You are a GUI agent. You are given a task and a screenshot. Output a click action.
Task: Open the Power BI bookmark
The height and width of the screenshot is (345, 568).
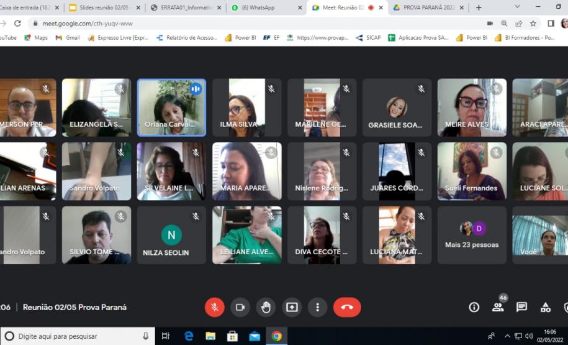[x=240, y=38]
